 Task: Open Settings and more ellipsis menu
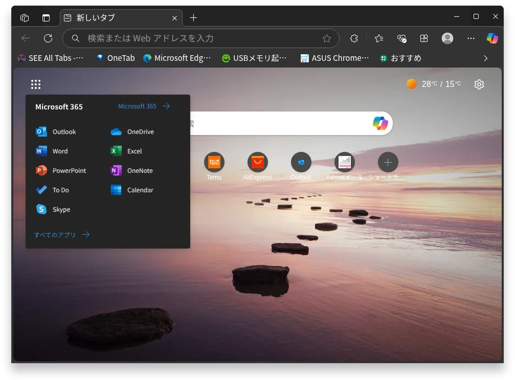click(x=471, y=38)
